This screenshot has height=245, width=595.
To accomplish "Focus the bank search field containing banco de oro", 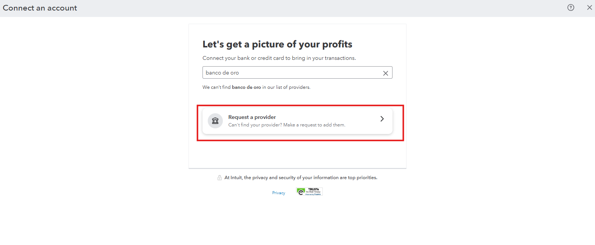I will click(x=297, y=73).
